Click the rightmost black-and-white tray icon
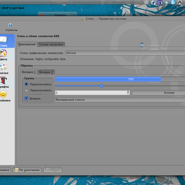The image size is (185, 185). (180, 3)
